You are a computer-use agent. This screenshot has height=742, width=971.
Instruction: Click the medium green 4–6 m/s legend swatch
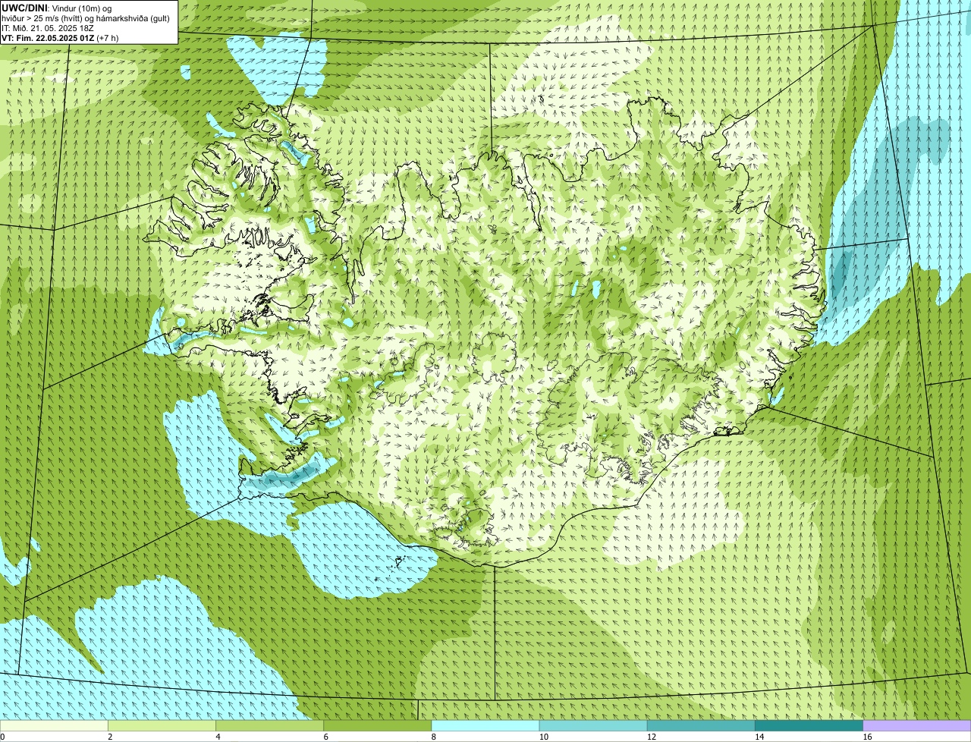click(x=269, y=725)
